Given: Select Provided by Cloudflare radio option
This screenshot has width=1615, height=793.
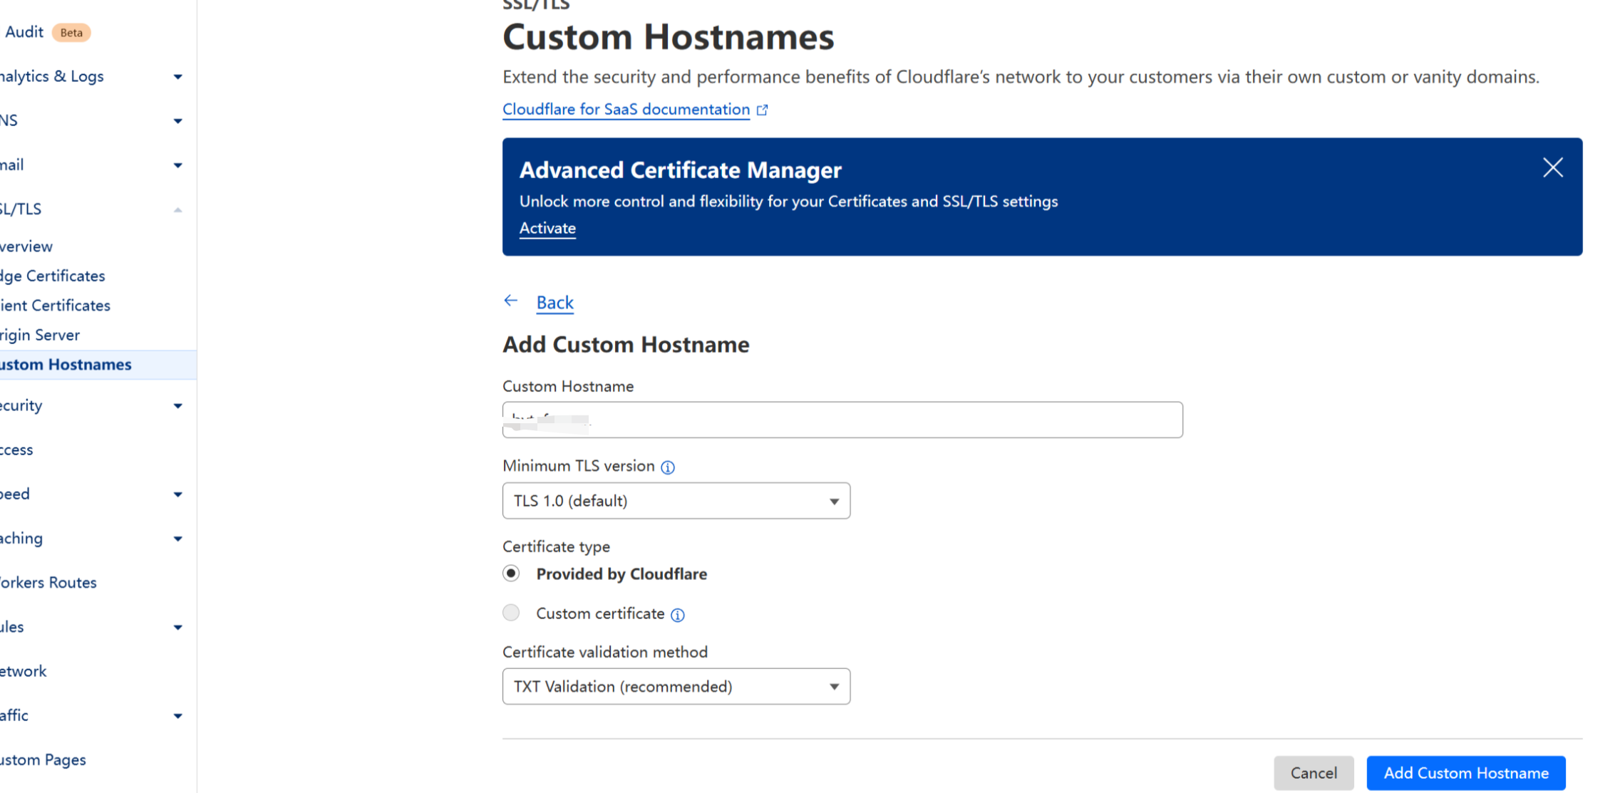Looking at the screenshot, I should point(511,574).
